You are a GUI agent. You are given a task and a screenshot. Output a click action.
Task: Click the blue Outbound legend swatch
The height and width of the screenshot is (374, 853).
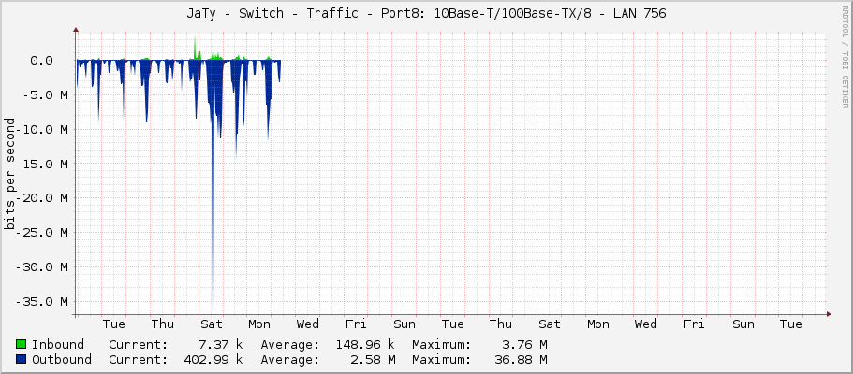[x=22, y=360]
